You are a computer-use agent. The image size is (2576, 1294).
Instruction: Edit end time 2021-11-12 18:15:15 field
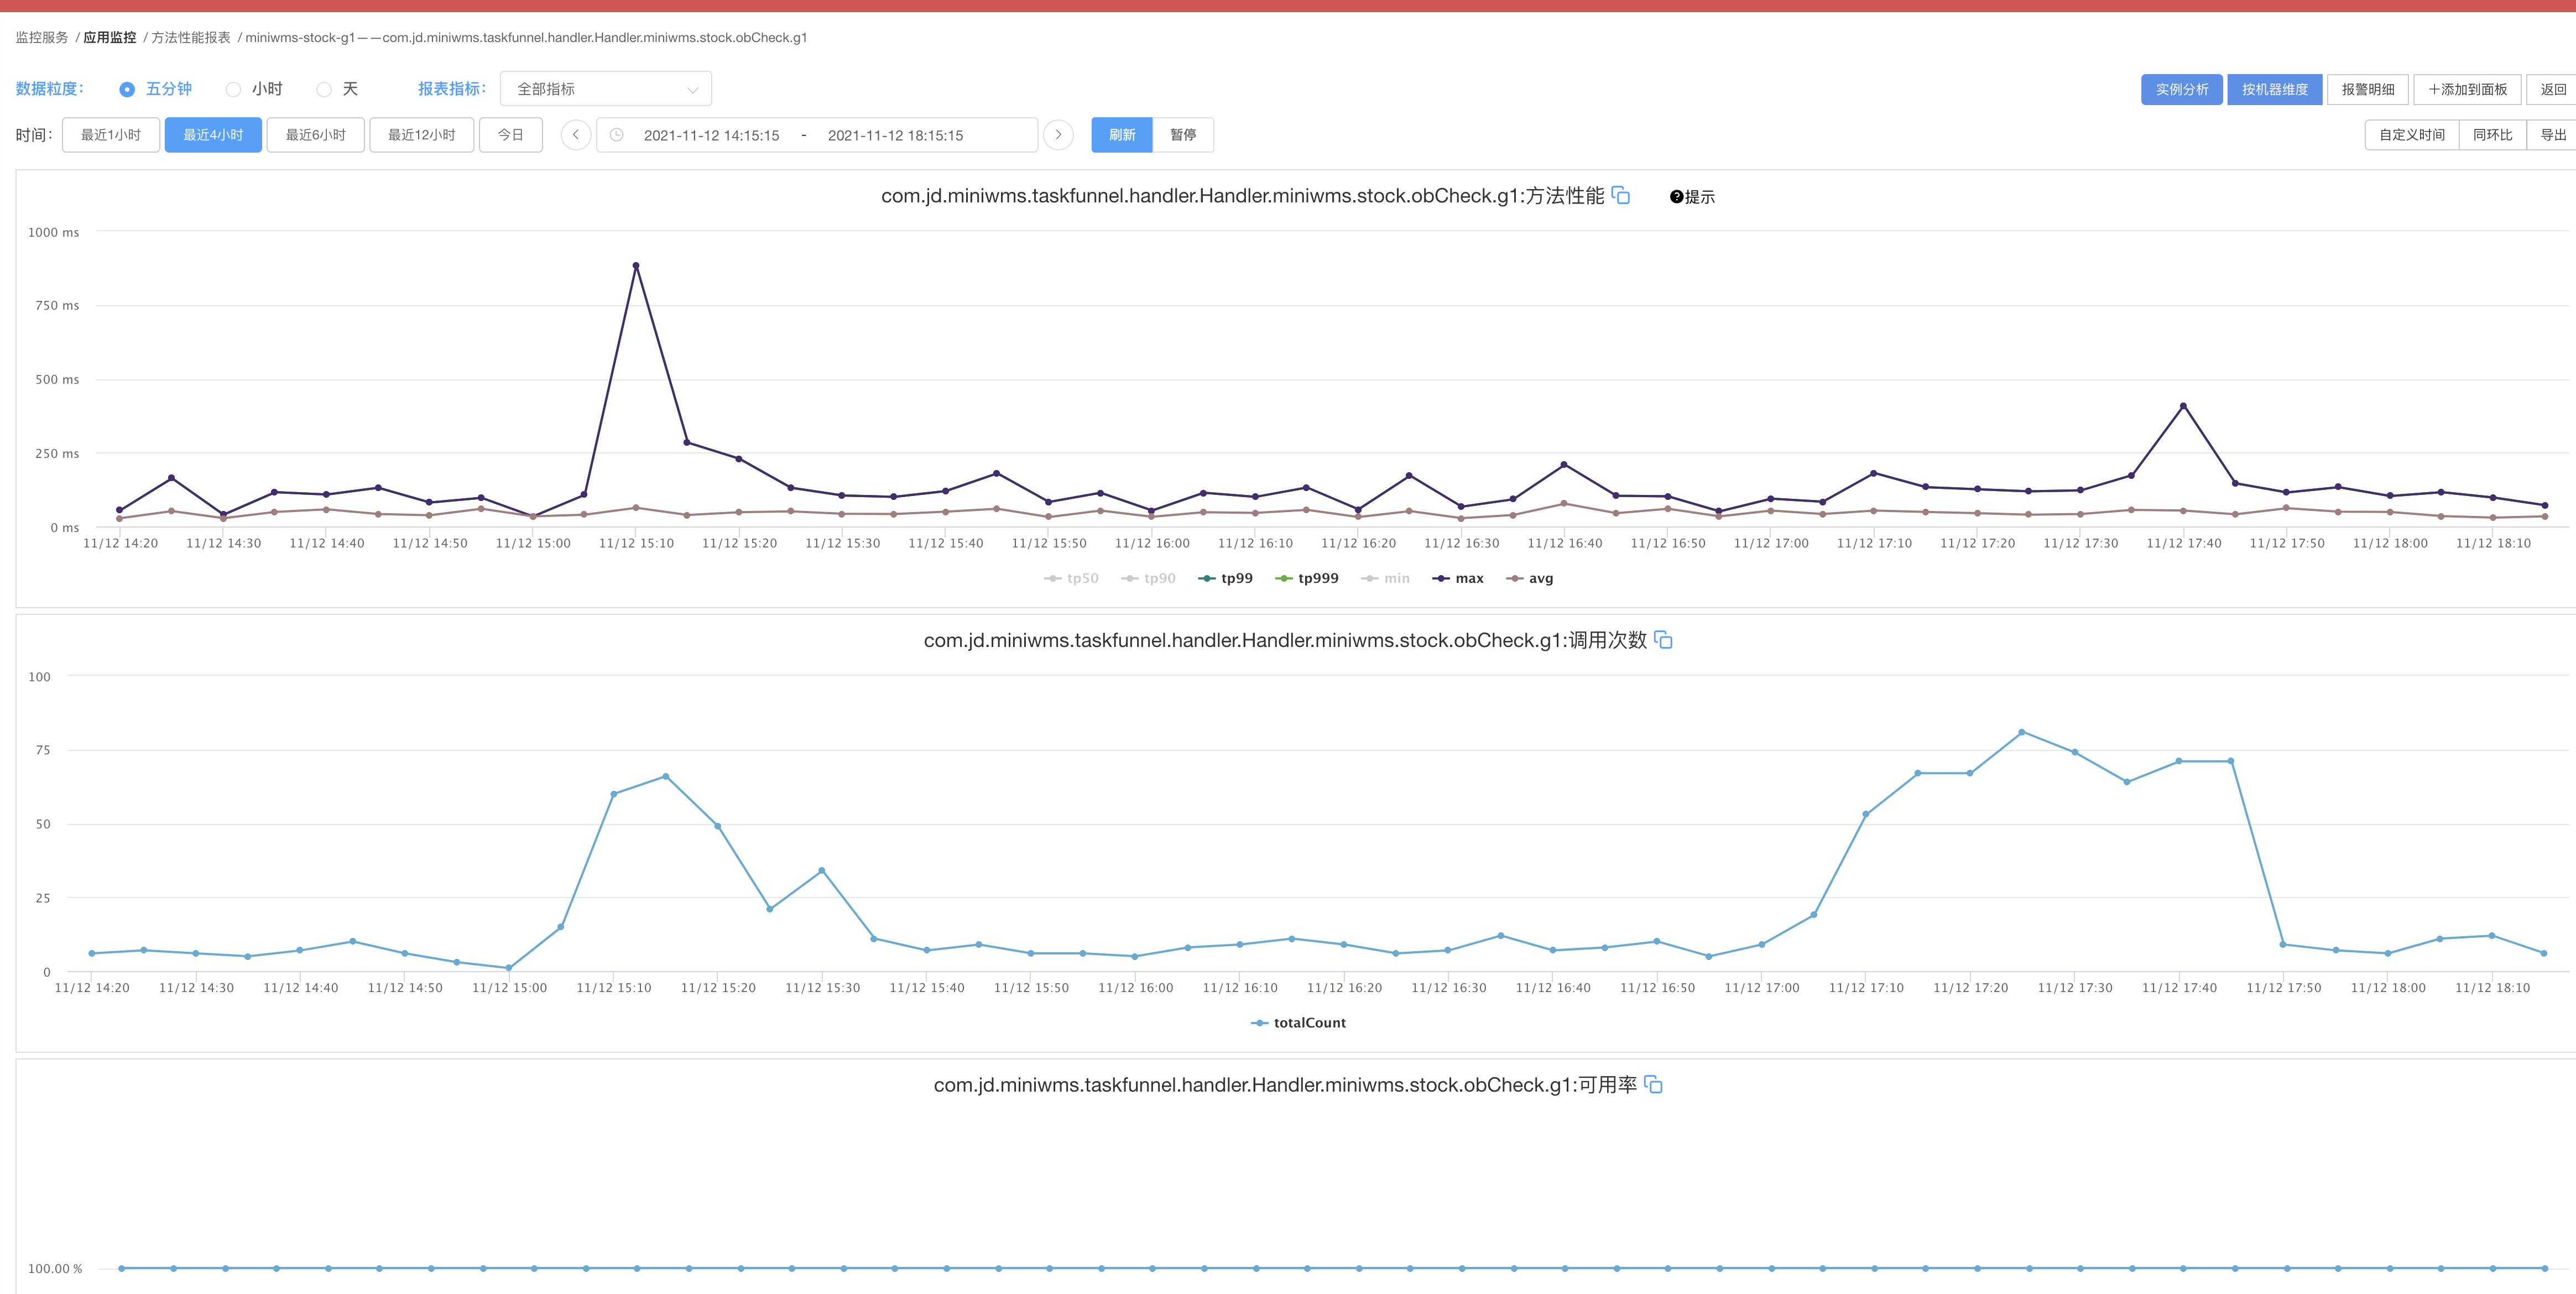pos(896,135)
